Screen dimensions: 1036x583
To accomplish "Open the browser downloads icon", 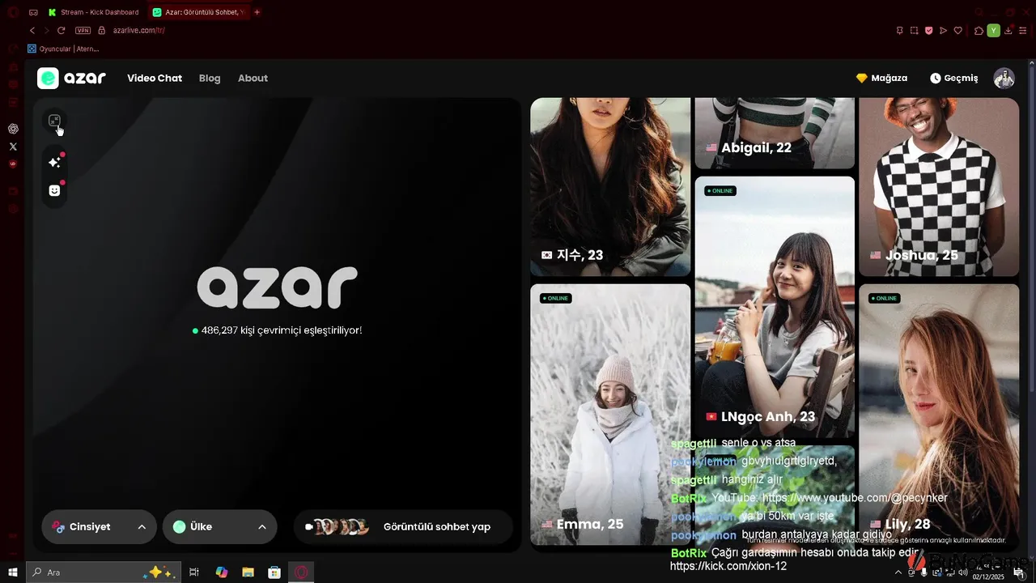I will click(x=1008, y=31).
